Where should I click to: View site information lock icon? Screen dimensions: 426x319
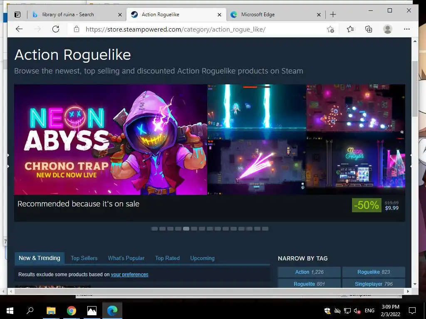click(x=77, y=29)
